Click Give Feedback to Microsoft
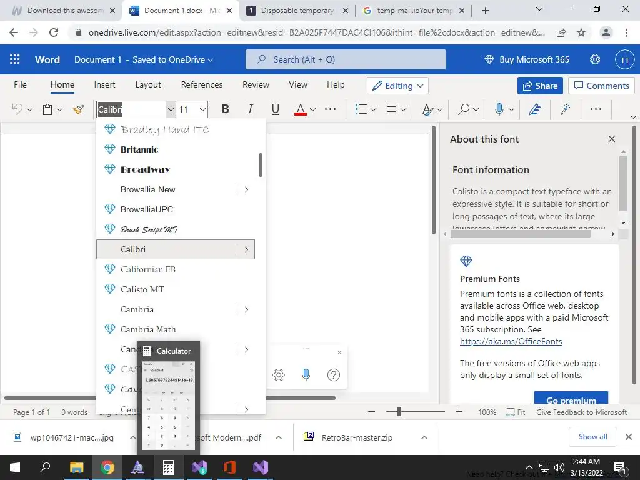The height and width of the screenshot is (480, 640). pyautogui.click(x=581, y=412)
